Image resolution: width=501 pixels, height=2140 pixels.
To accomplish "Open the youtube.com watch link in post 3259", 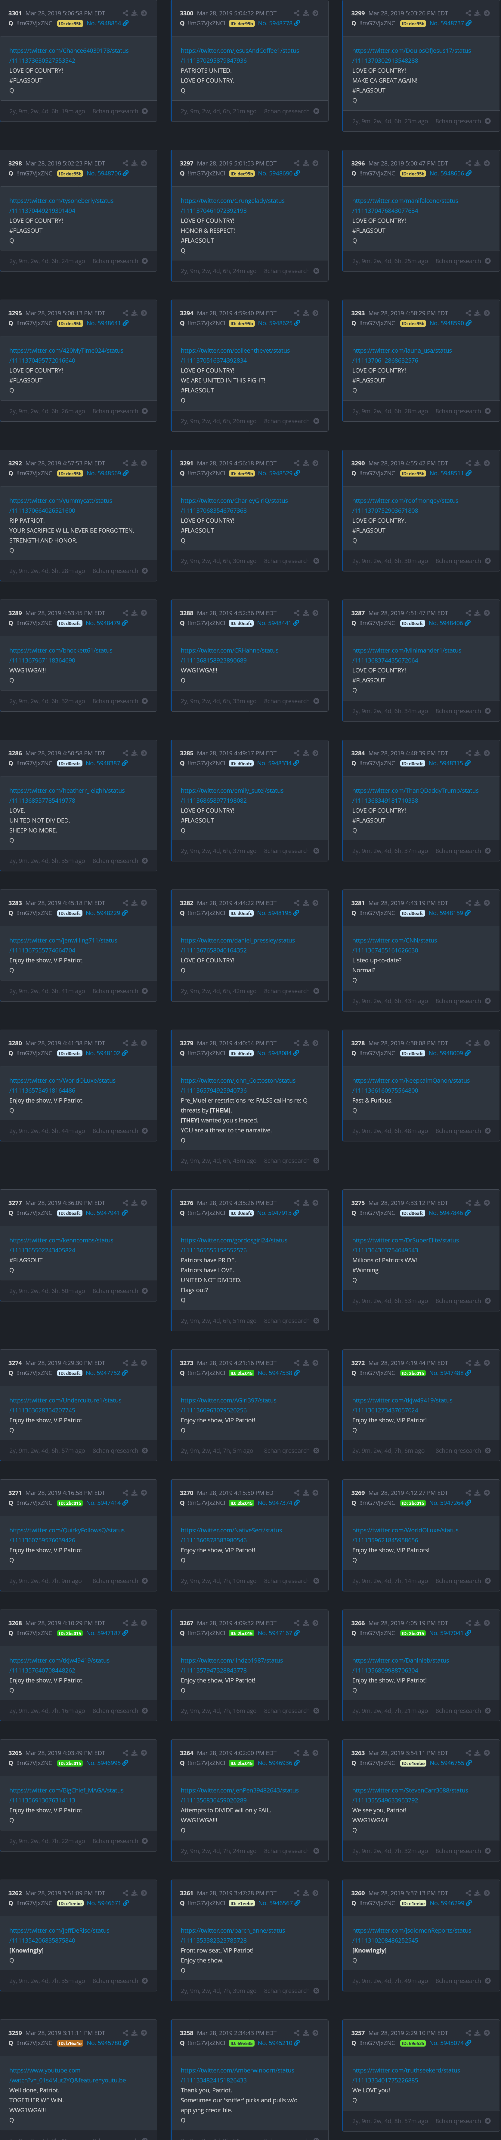I will 68,2075.
